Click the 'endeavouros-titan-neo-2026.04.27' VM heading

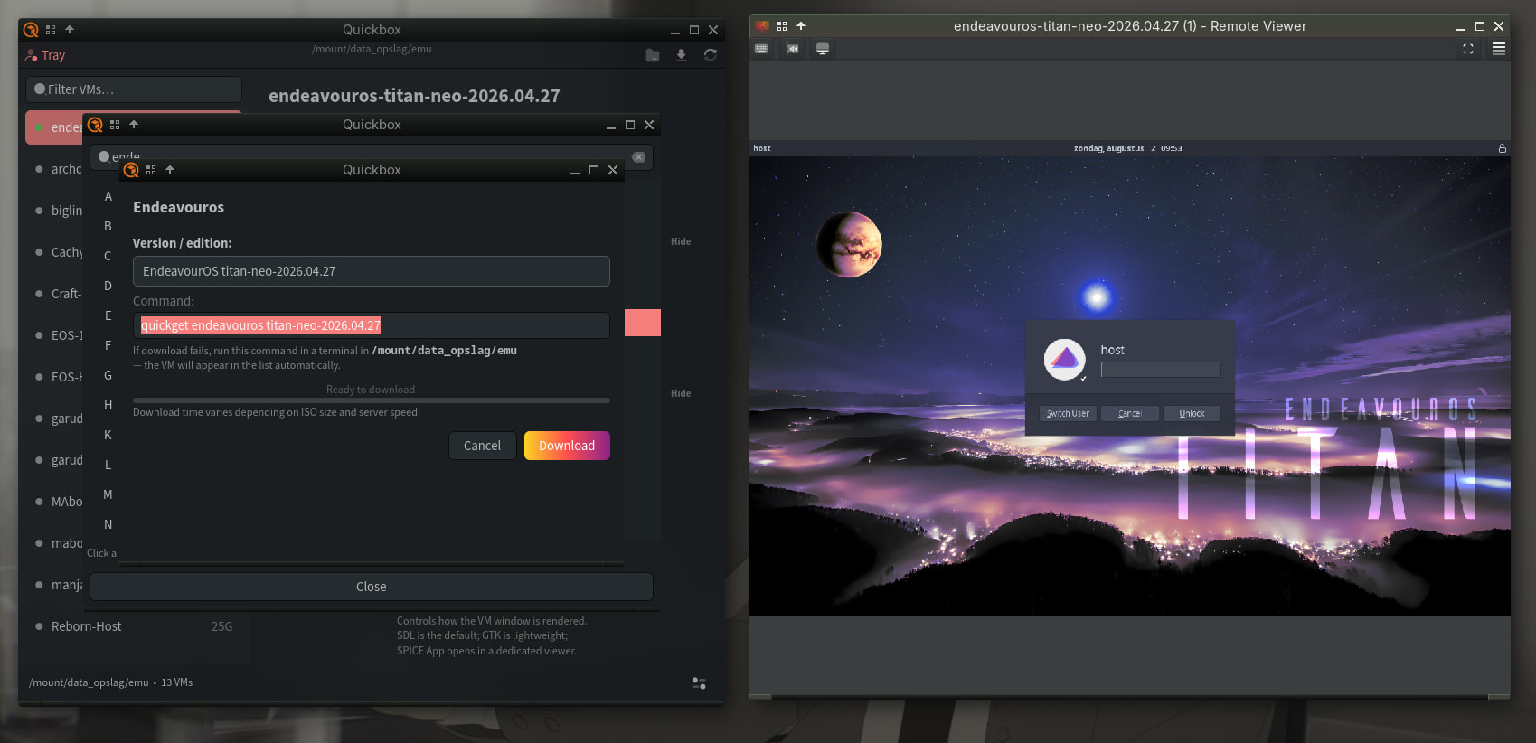pyautogui.click(x=414, y=96)
